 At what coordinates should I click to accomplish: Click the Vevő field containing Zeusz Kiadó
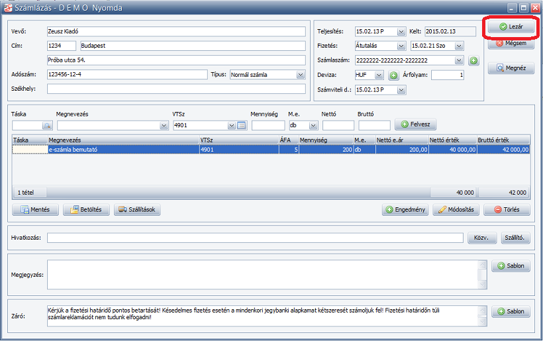pos(176,32)
